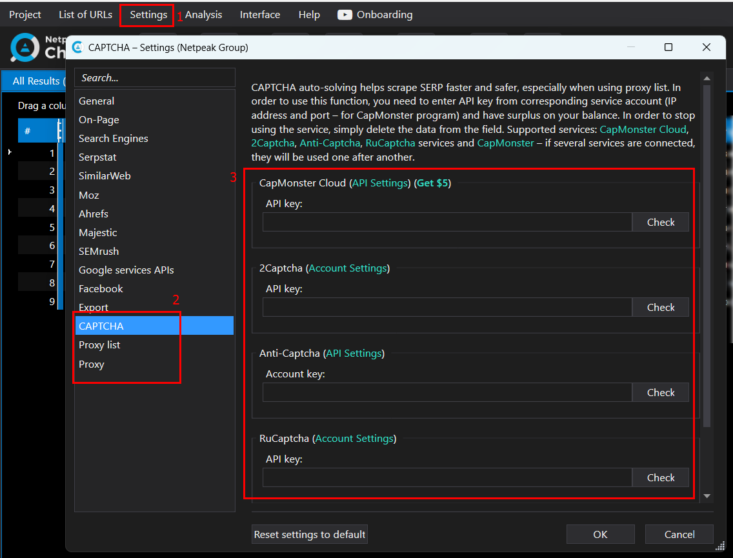Open RuCaptcha Account Settings link

tap(354, 438)
